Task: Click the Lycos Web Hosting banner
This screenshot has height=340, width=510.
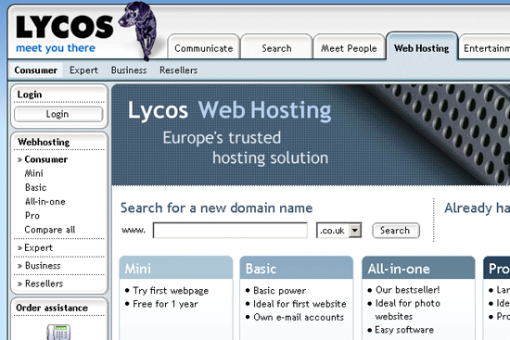Action: point(311,135)
